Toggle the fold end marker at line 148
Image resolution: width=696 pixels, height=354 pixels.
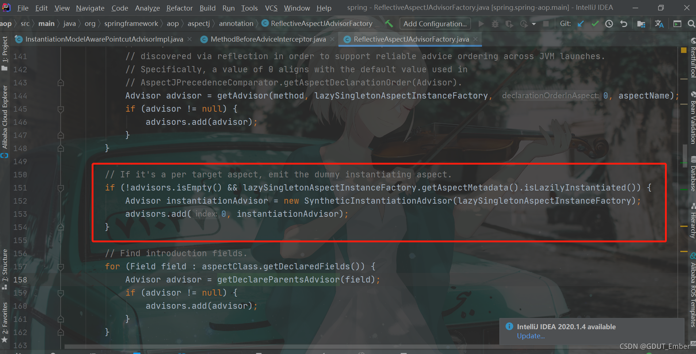pos(61,149)
